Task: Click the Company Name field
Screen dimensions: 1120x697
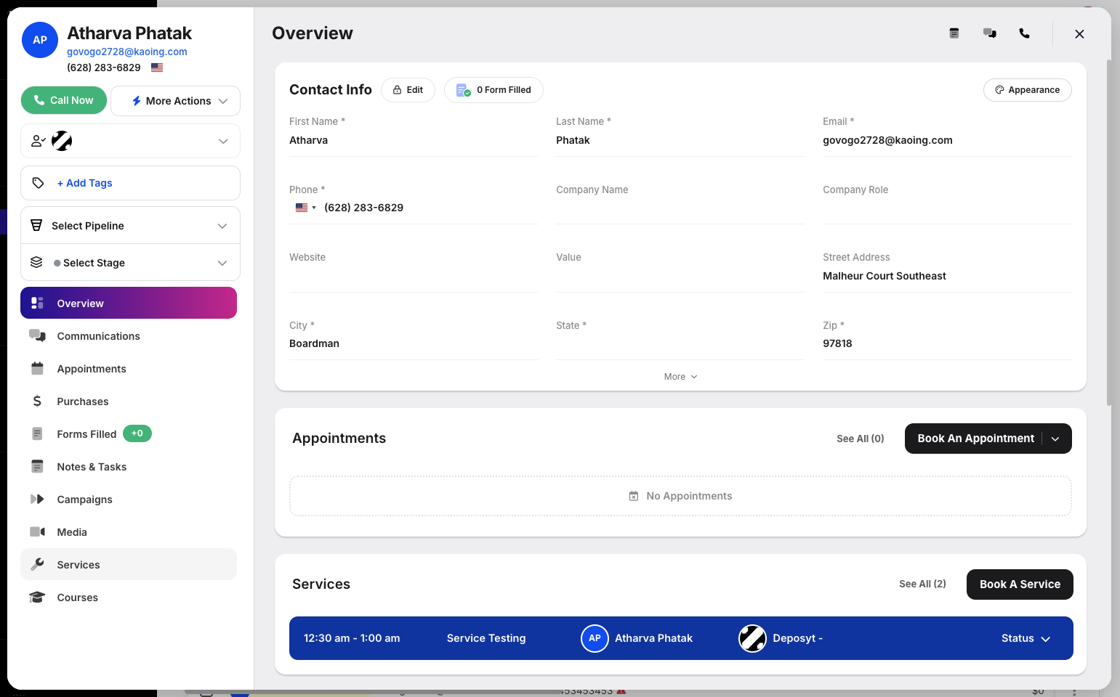Action: (x=680, y=208)
